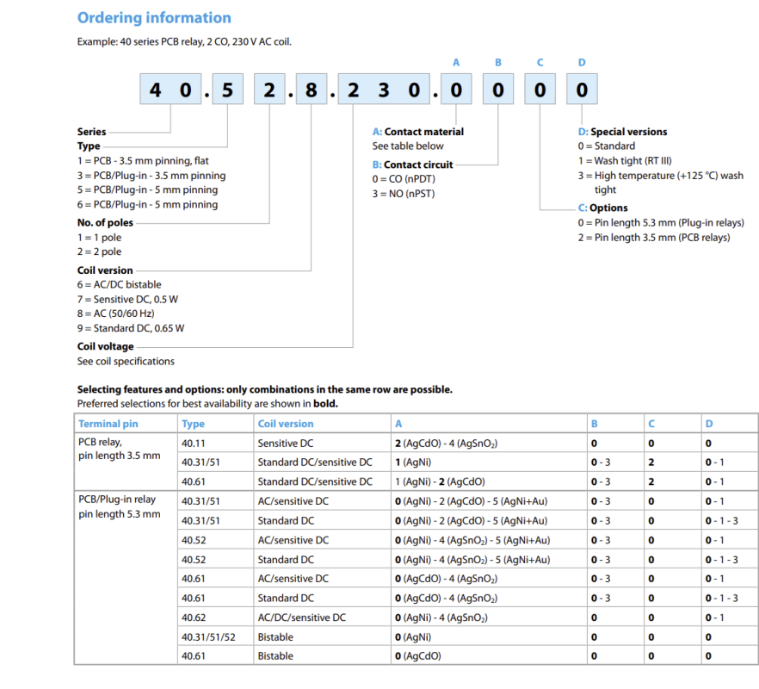
Task: Click the 'Coil voltage' label
Action: pos(106,346)
